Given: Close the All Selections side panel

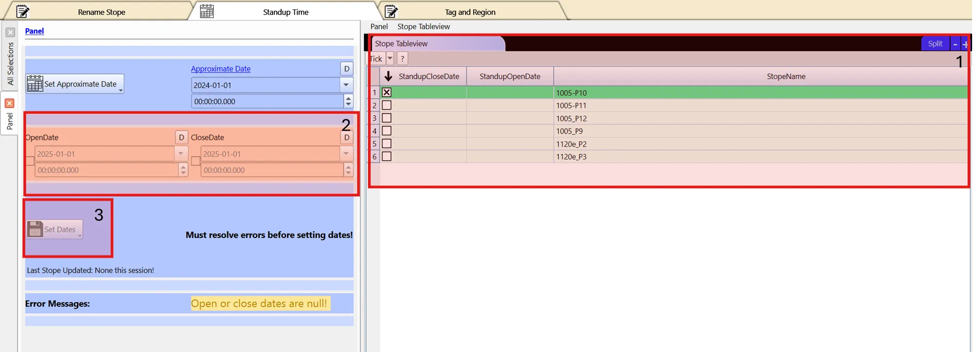Looking at the screenshot, I should pyautogui.click(x=10, y=33).
